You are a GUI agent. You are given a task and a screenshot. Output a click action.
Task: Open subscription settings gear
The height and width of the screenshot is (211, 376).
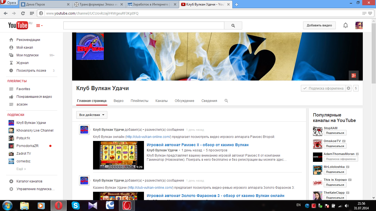tap(348, 88)
